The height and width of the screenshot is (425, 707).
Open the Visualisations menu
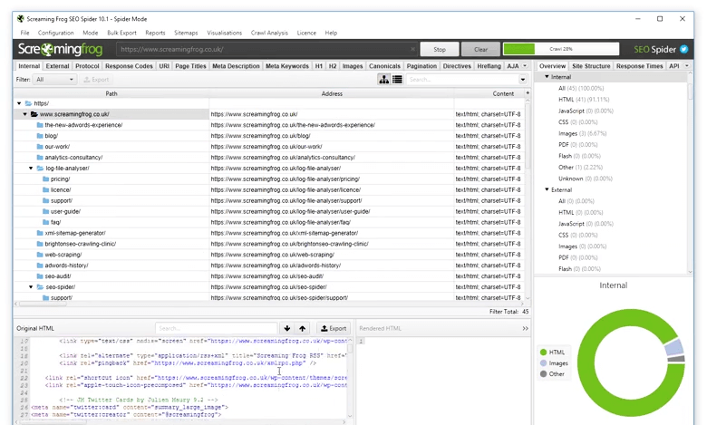point(224,33)
